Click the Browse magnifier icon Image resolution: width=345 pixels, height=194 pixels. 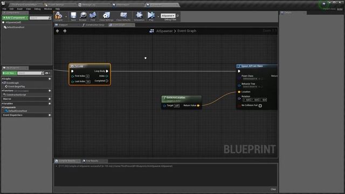click(83, 16)
